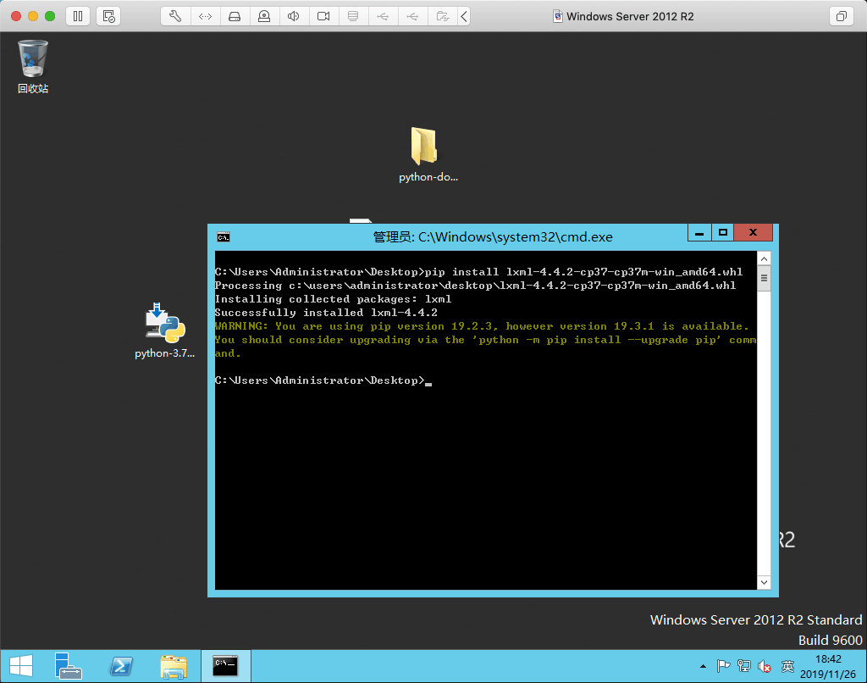867x683 pixels.
Task: Open the cmd window system menu icon
Action: (224, 237)
